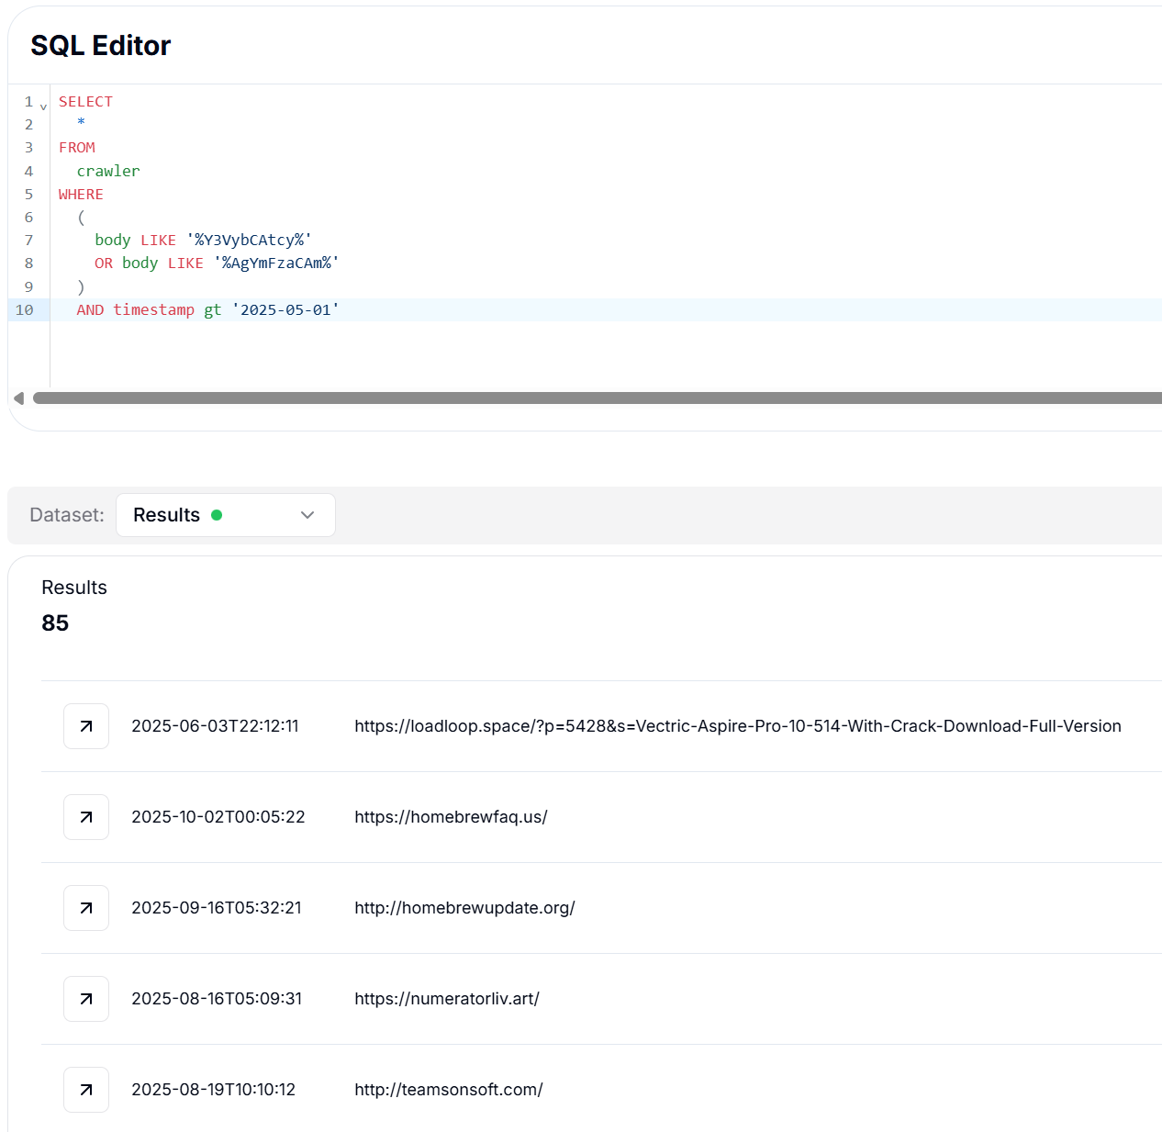This screenshot has height=1132, width=1162.
Task: Click the 85 results count
Action: pyautogui.click(x=55, y=623)
